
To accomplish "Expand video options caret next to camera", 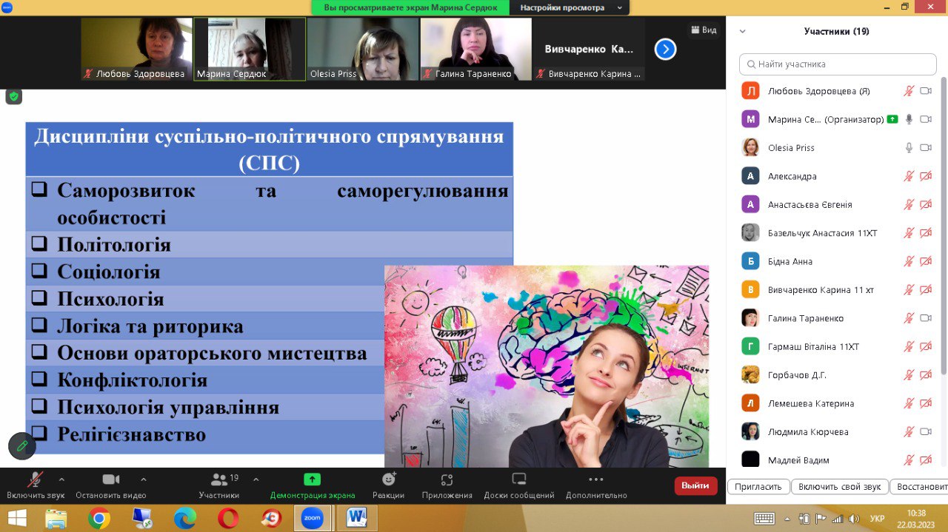I will (144, 479).
